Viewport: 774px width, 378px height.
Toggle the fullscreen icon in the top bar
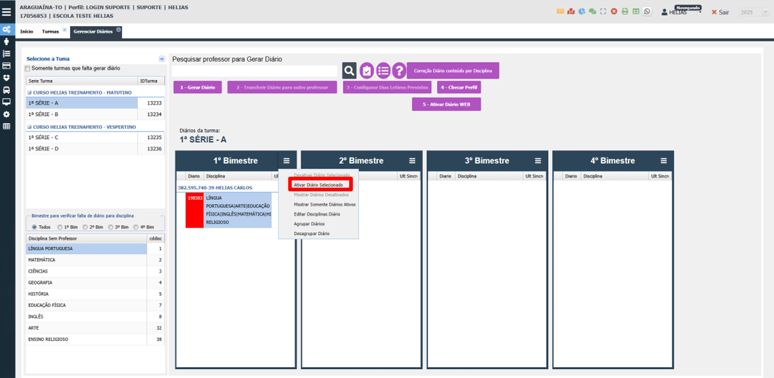(x=603, y=11)
